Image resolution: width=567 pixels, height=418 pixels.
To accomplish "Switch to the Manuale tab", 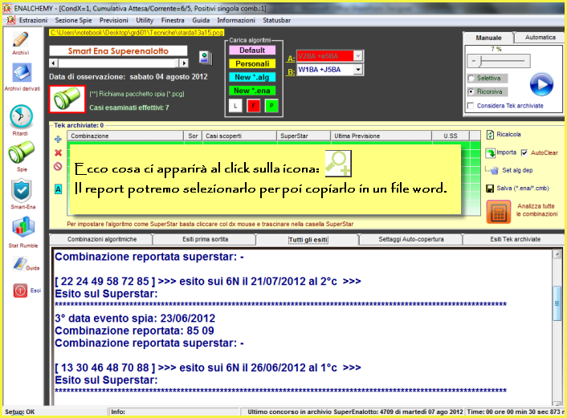I will pyautogui.click(x=488, y=38).
